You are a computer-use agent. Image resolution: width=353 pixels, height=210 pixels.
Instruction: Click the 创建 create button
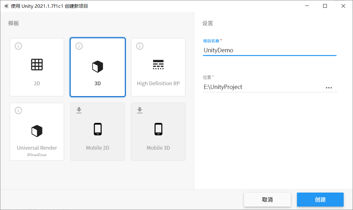(320, 200)
